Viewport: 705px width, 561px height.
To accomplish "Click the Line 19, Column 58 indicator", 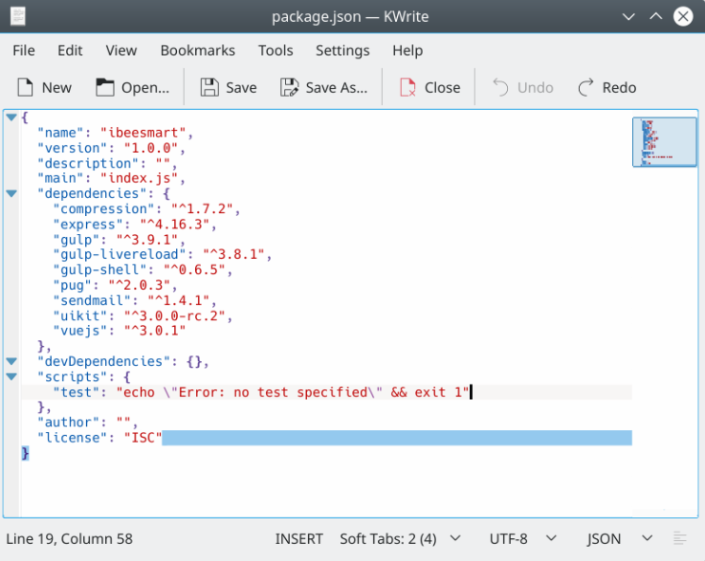I will coord(69,538).
